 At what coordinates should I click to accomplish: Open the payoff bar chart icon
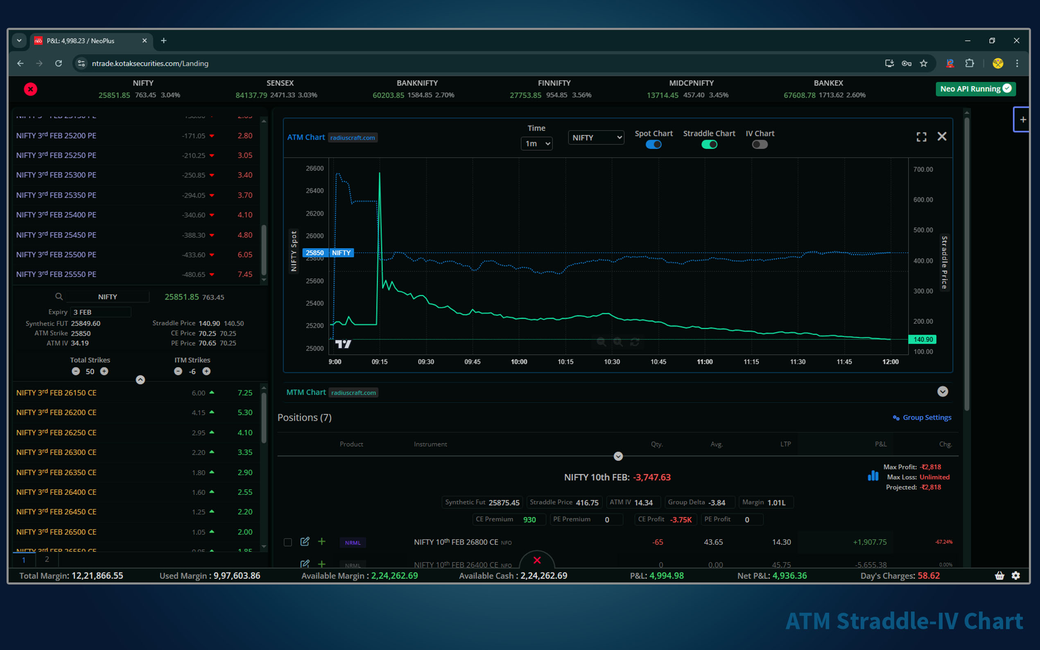[x=873, y=476]
